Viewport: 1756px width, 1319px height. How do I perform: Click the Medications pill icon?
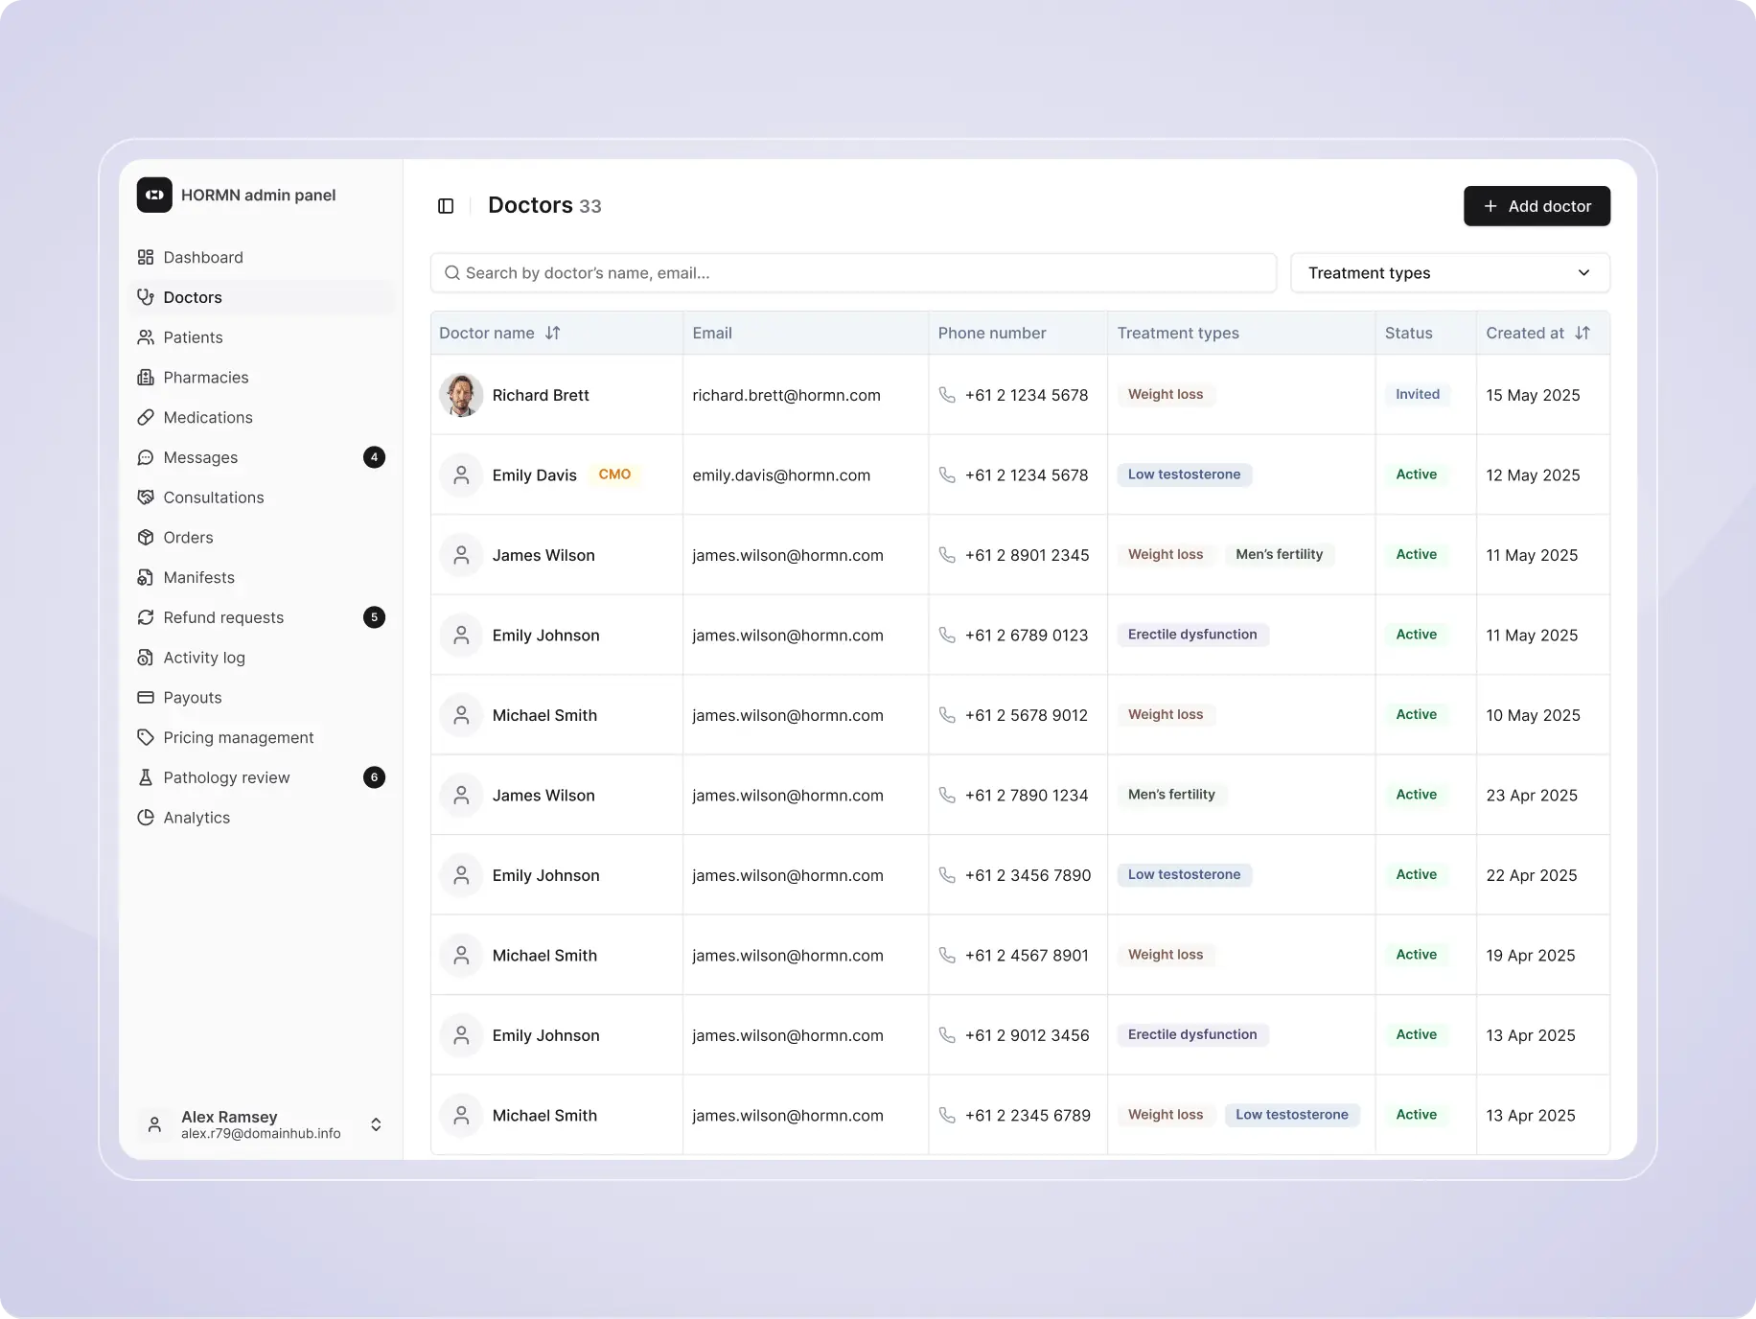click(x=146, y=418)
